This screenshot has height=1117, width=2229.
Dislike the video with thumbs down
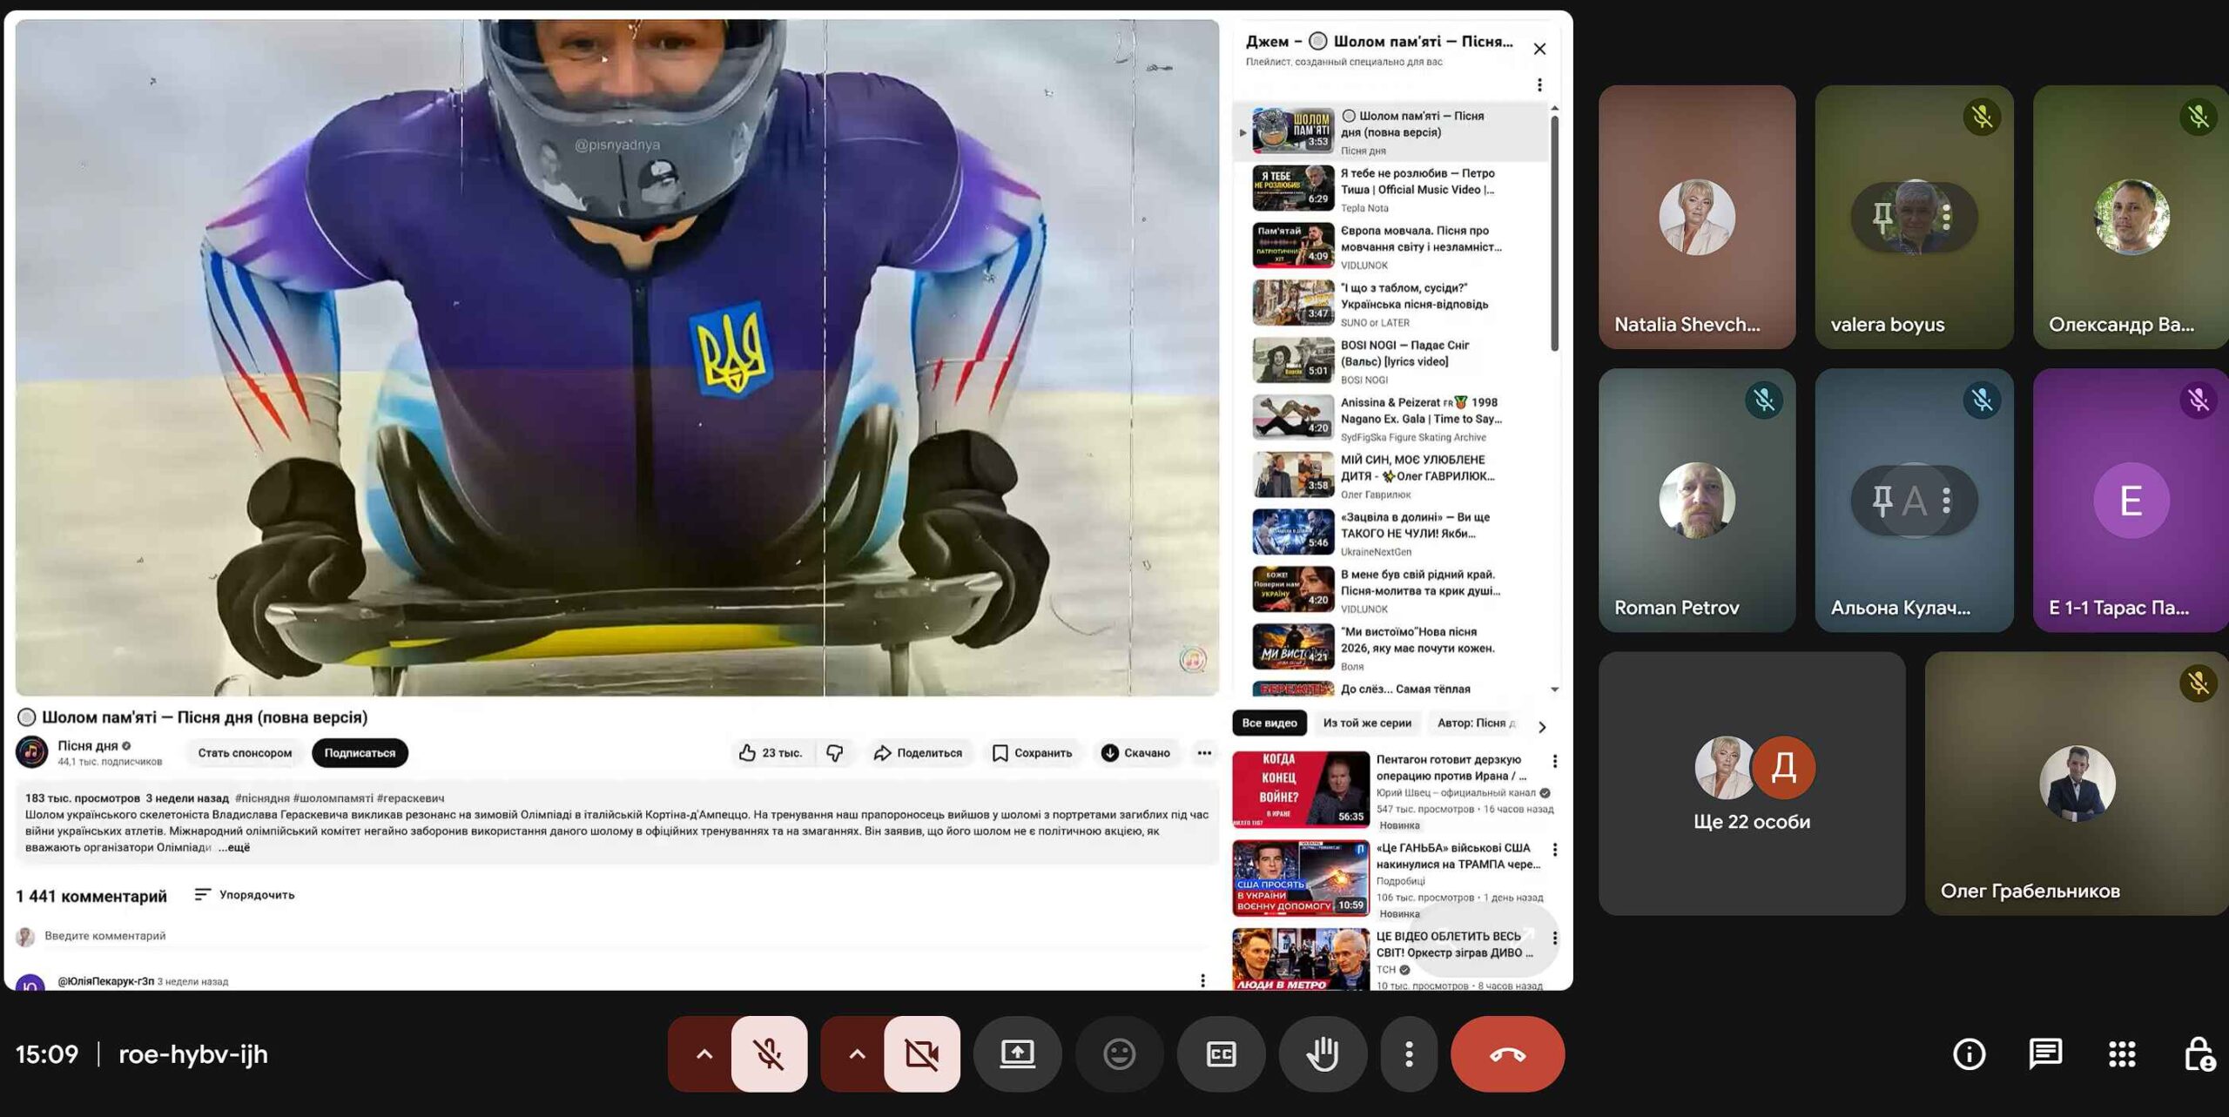(834, 753)
